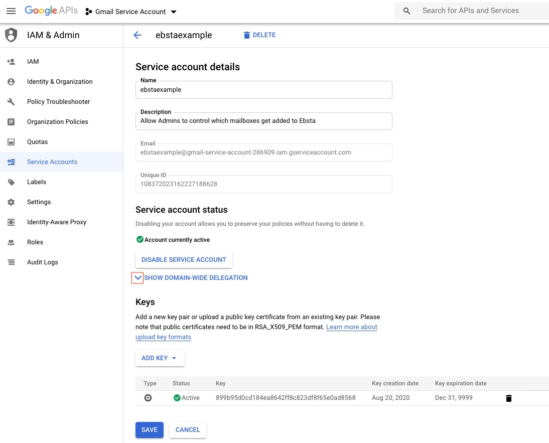Save the service account changes

149,429
